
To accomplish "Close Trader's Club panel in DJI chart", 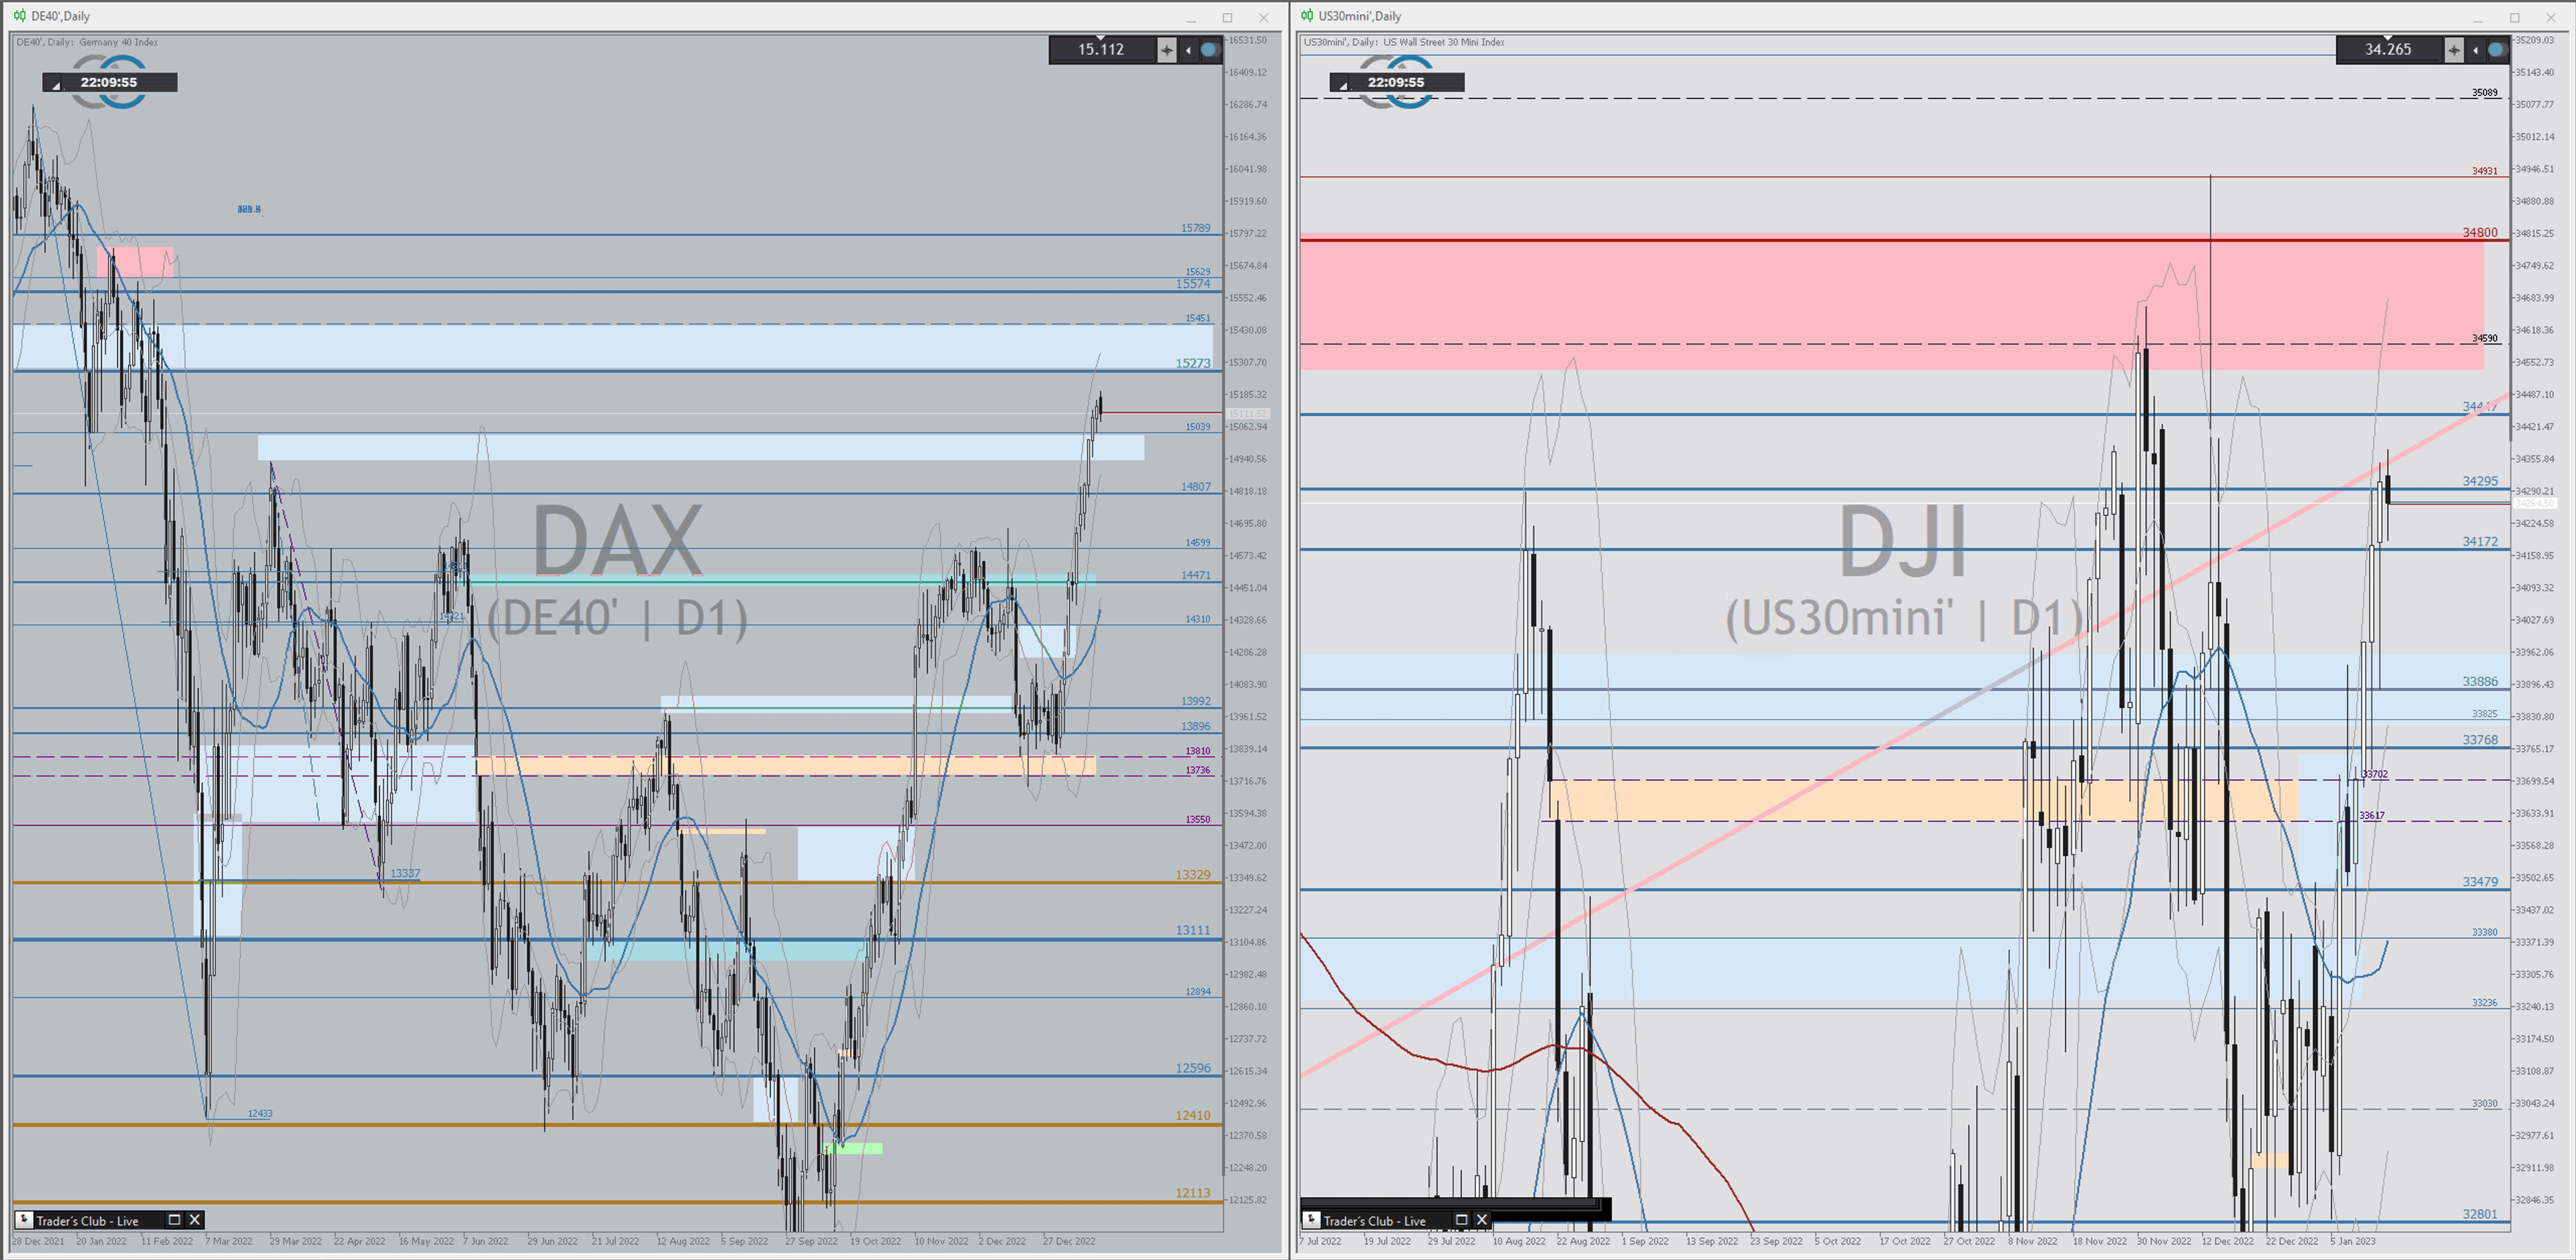I will click(1482, 1220).
